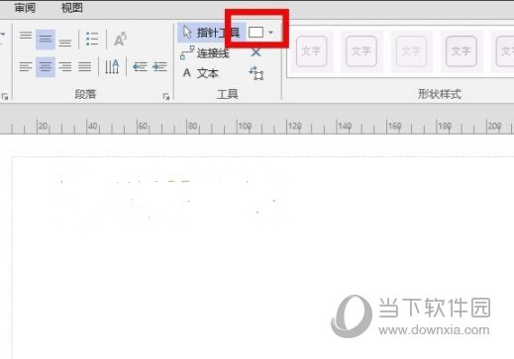Apply the third 文字 shape style
The width and height of the screenshot is (514, 359).
pos(411,51)
